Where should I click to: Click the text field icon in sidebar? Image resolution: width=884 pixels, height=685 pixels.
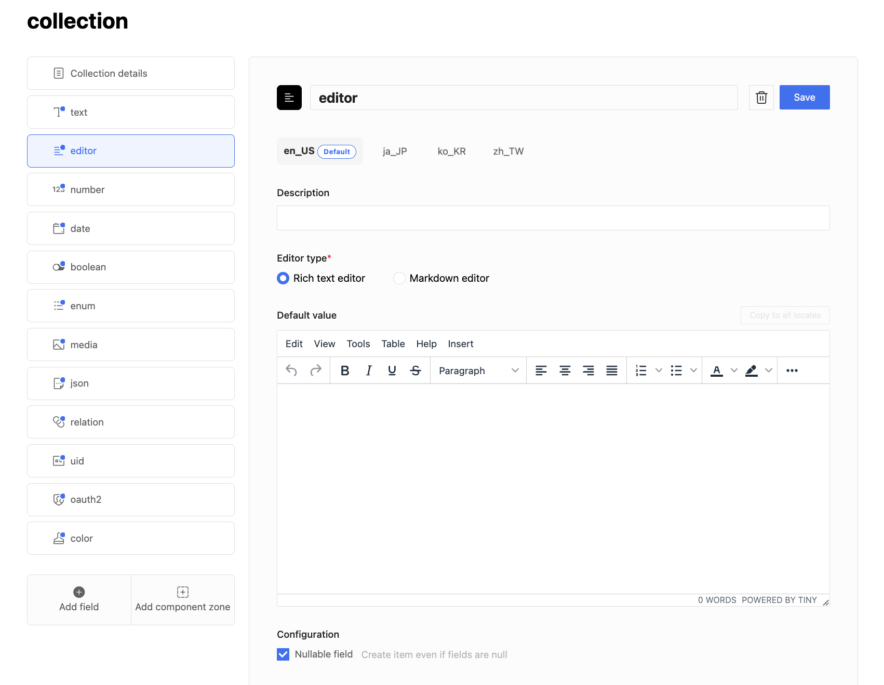coord(59,112)
